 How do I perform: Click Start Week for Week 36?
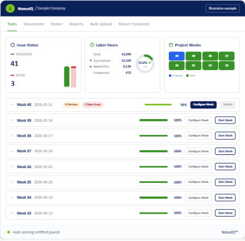(x=225, y=166)
